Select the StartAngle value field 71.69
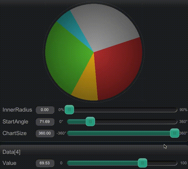 (45, 122)
